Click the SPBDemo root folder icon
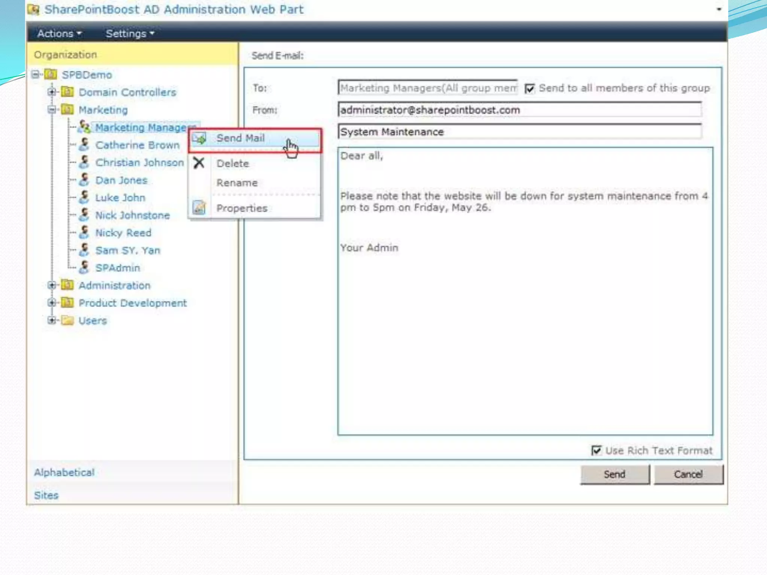This screenshot has width=767, height=575. pos(51,74)
